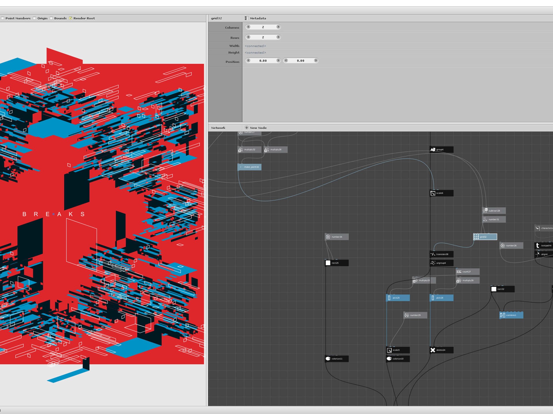Click the first Position value field
Screen dimensions: 553x414
pyautogui.click(x=263, y=61)
